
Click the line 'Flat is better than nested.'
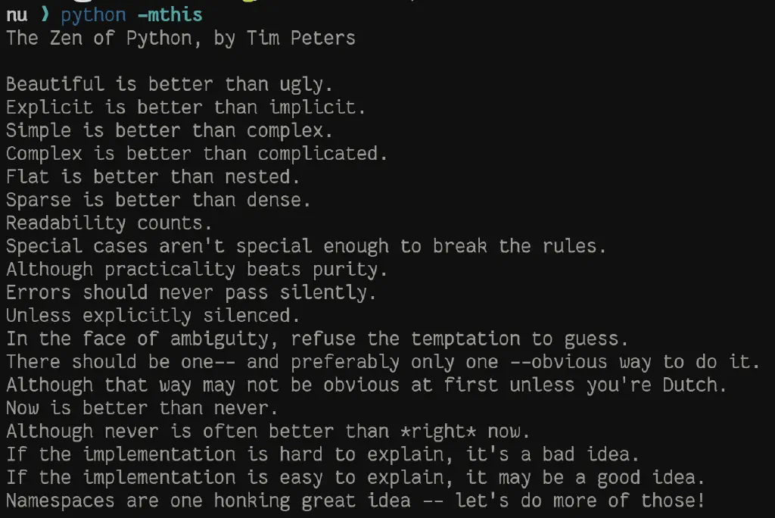click(x=153, y=176)
